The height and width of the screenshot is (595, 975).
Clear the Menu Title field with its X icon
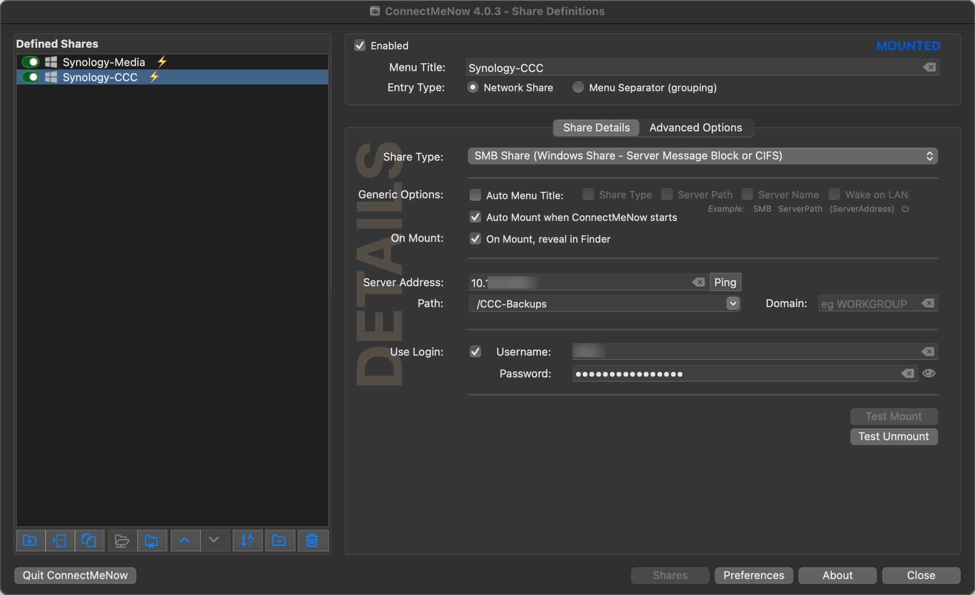tap(929, 67)
